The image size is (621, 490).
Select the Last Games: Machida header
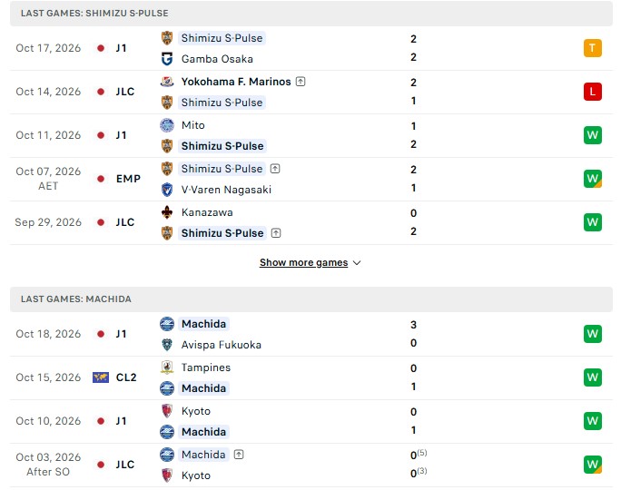(x=311, y=299)
